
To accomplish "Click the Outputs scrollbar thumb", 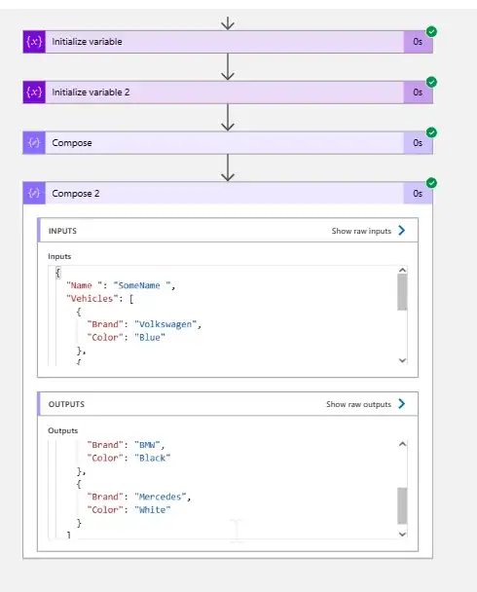I will click(x=402, y=505).
